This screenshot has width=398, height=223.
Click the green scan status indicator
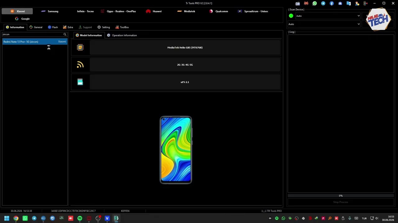click(291, 16)
